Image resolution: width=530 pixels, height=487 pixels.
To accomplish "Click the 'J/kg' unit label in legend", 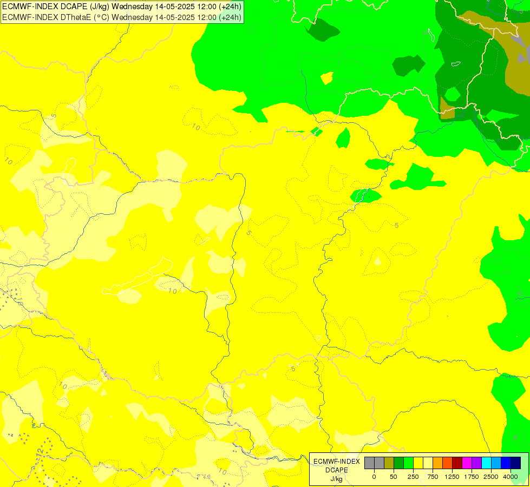I will (337, 479).
